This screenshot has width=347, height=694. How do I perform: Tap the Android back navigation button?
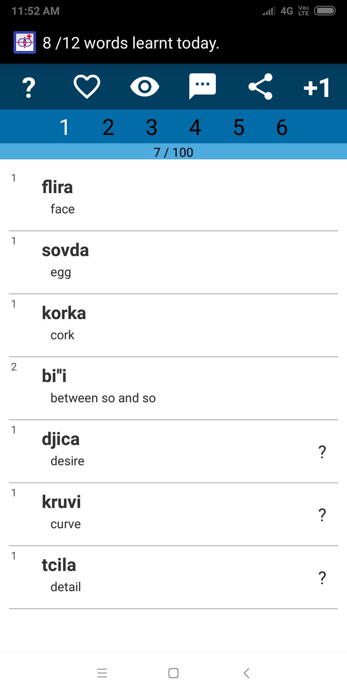pyautogui.click(x=246, y=673)
